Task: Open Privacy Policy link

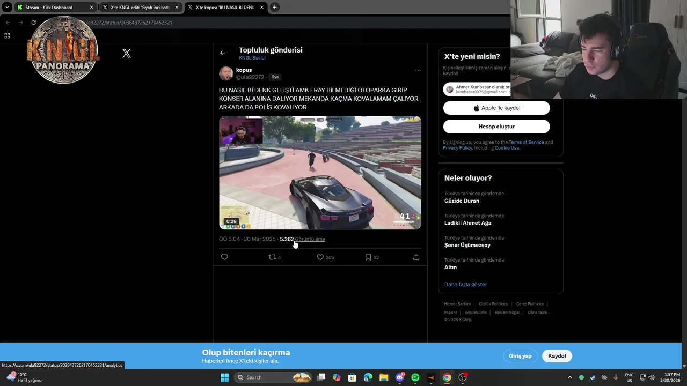Action: (x=457, y=148)
